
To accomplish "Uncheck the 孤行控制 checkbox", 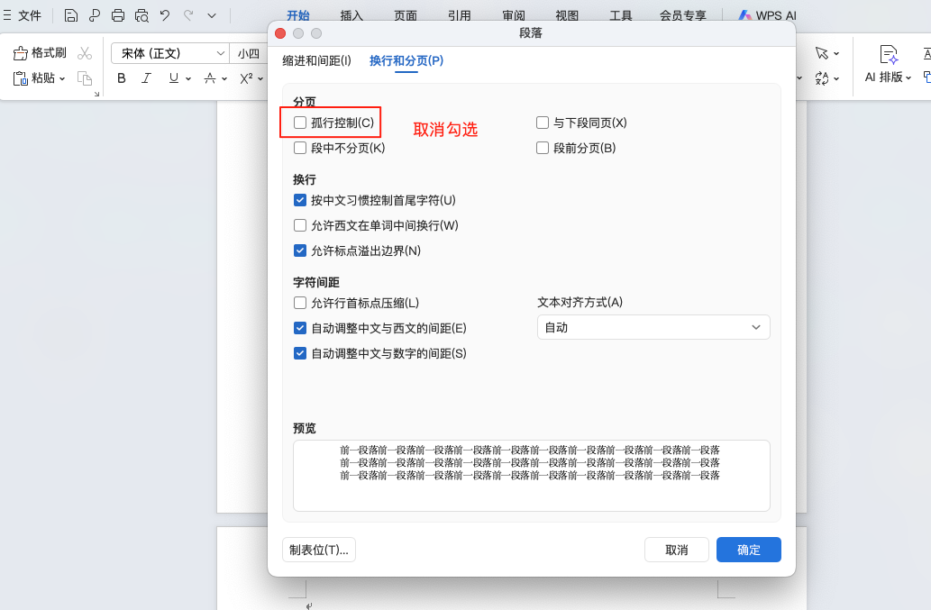I will coord(299,123).
